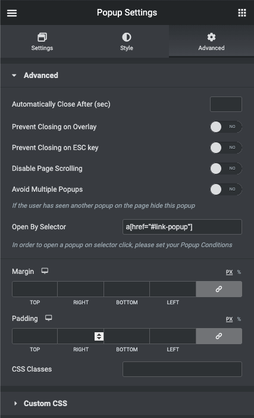254x418 pixels.
Task: Turn on Avoid Multiple Popups
Action: click(226, 189)
